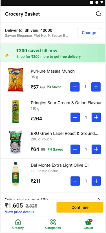Increase Kurkure Masala Munch quantity
Screen dimensions: 106x233
96,87
